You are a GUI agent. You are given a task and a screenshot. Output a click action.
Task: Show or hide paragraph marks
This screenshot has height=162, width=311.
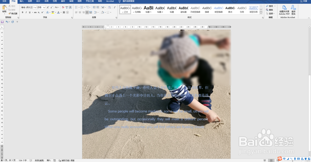coord(115,7)
